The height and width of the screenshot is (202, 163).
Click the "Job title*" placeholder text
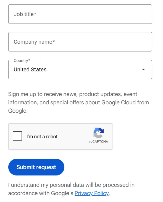pyautogui.click(x=25, y=14)
